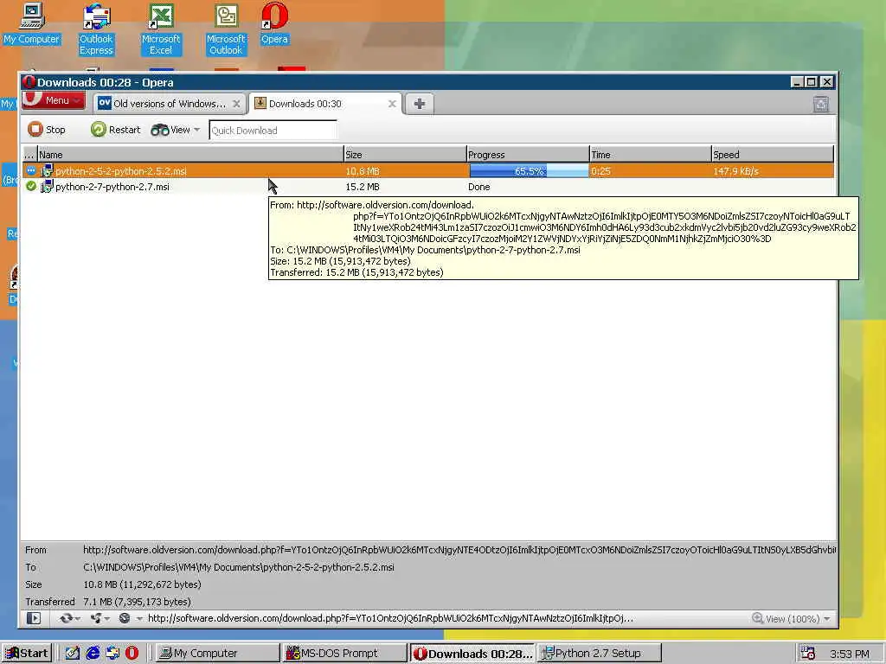Viewport: 886px width, 664px height.
Task: Open the Opera Link sync icon
Action: [69, 619]
